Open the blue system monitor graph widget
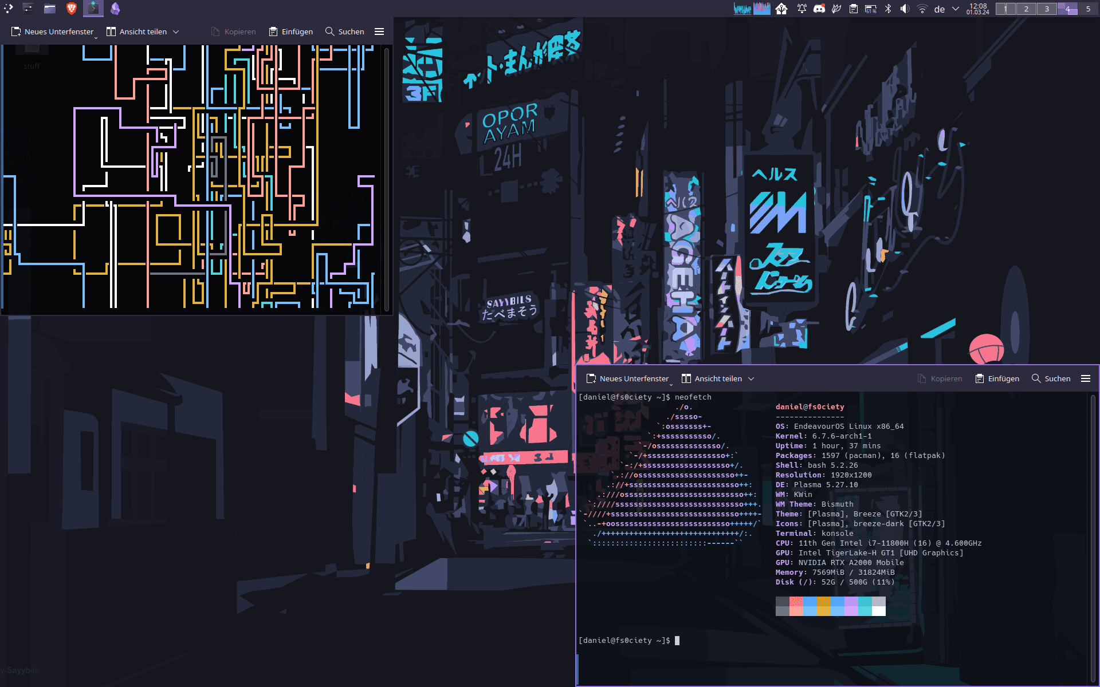 tap(742, 9)
